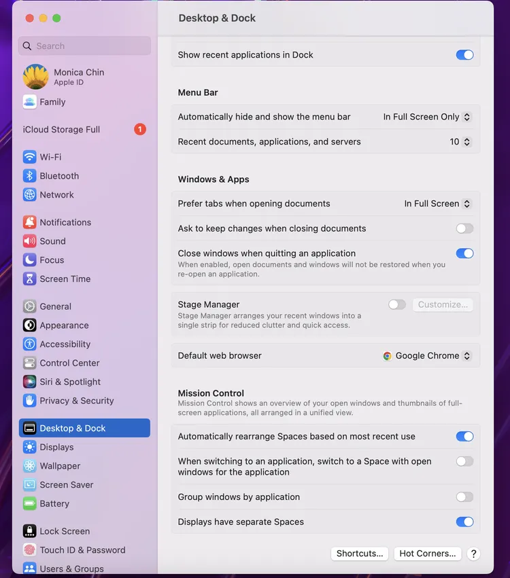Click the Sound speaker icon

(x=29, y=241)
